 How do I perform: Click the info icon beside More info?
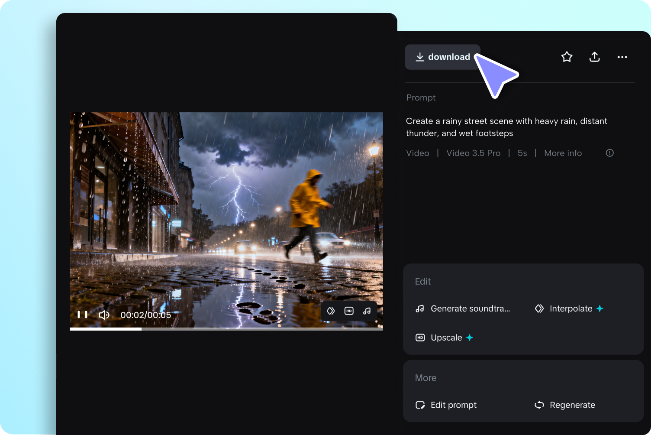[x=609, y=153]
